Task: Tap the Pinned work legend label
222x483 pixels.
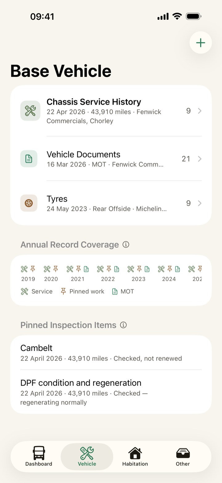Action: pyautogui.click(x=87, y=291)
